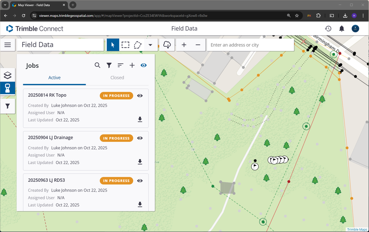Click the cloud download sync icon
Viewport: 369px width, 232px height.
click(167, 45)
